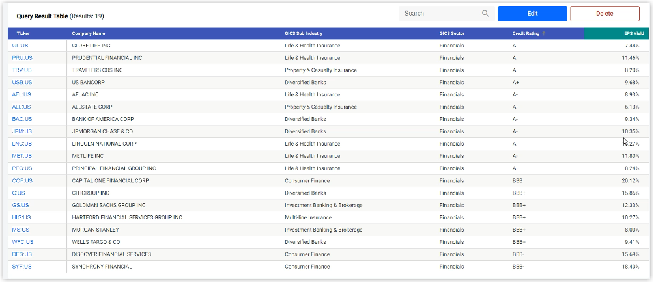Open the USB:US ticker link
This screenshot has height=283, width=654.
(x=22, y=83)
